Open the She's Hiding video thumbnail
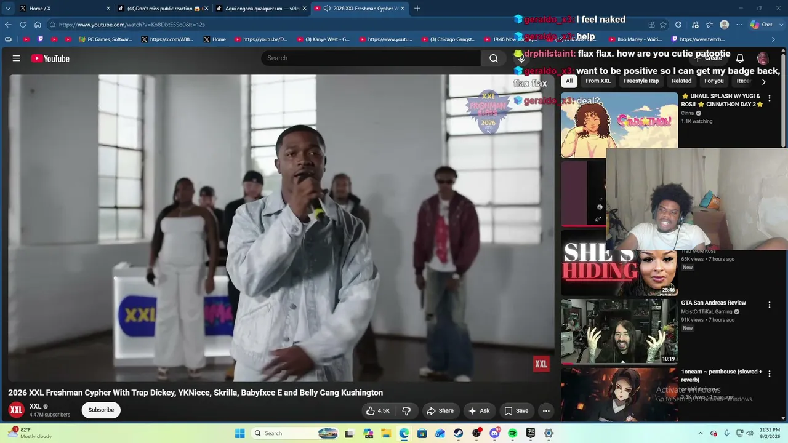788x443 pixels. coord(619,263)
